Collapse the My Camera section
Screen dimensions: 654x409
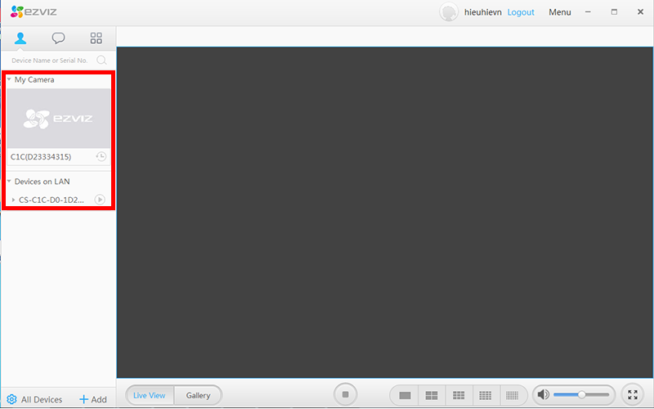9,80
